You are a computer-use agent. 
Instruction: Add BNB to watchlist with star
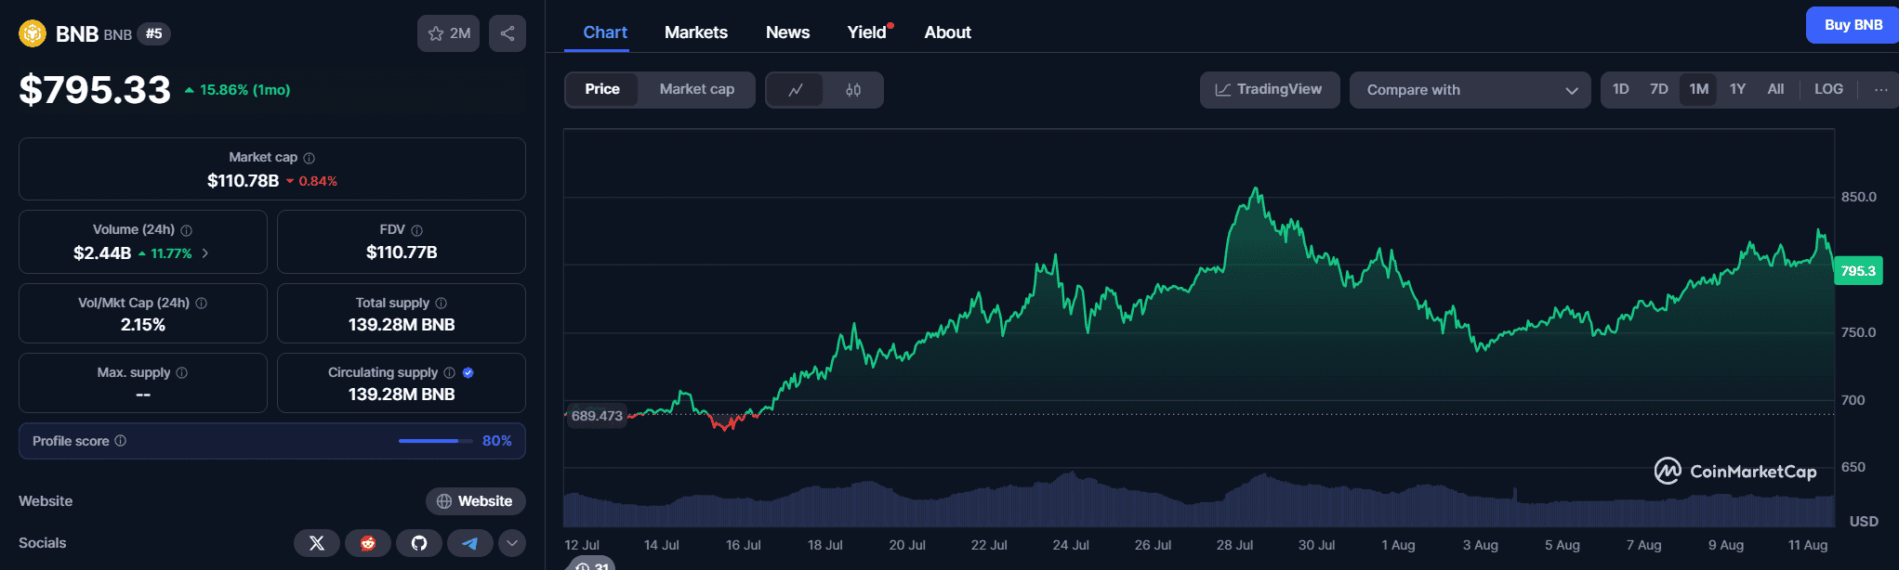(x=449, y=33)
